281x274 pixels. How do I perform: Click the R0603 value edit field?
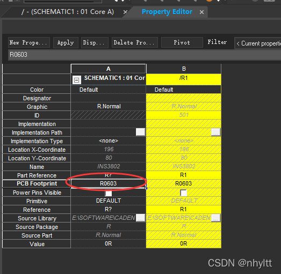pyautogui.click(x=145, y=55)
